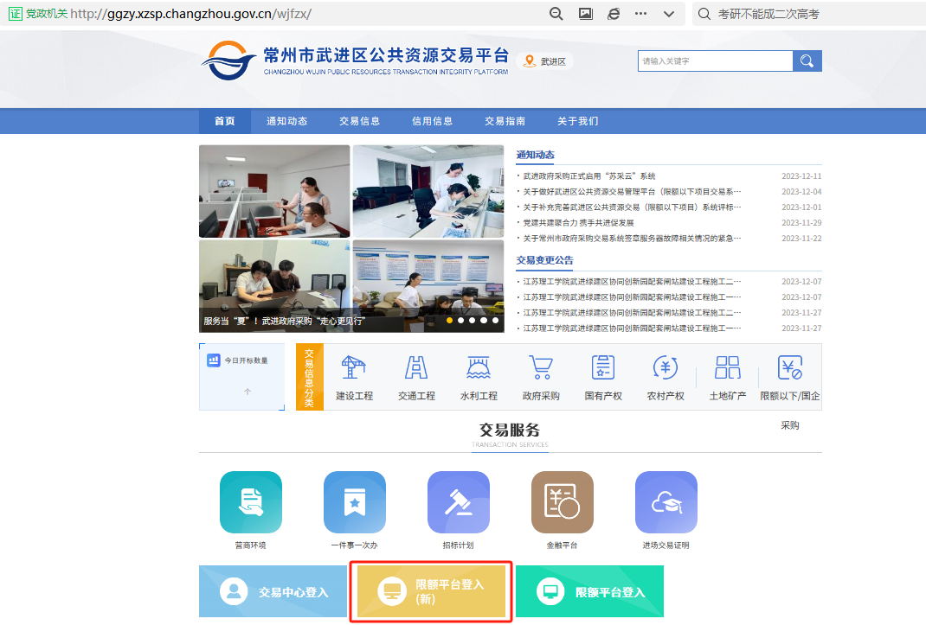The height and width of the screenshot is (625, 926).
Task: Switch to the 交易信息 navigation tab
Action: coord(359,121)
